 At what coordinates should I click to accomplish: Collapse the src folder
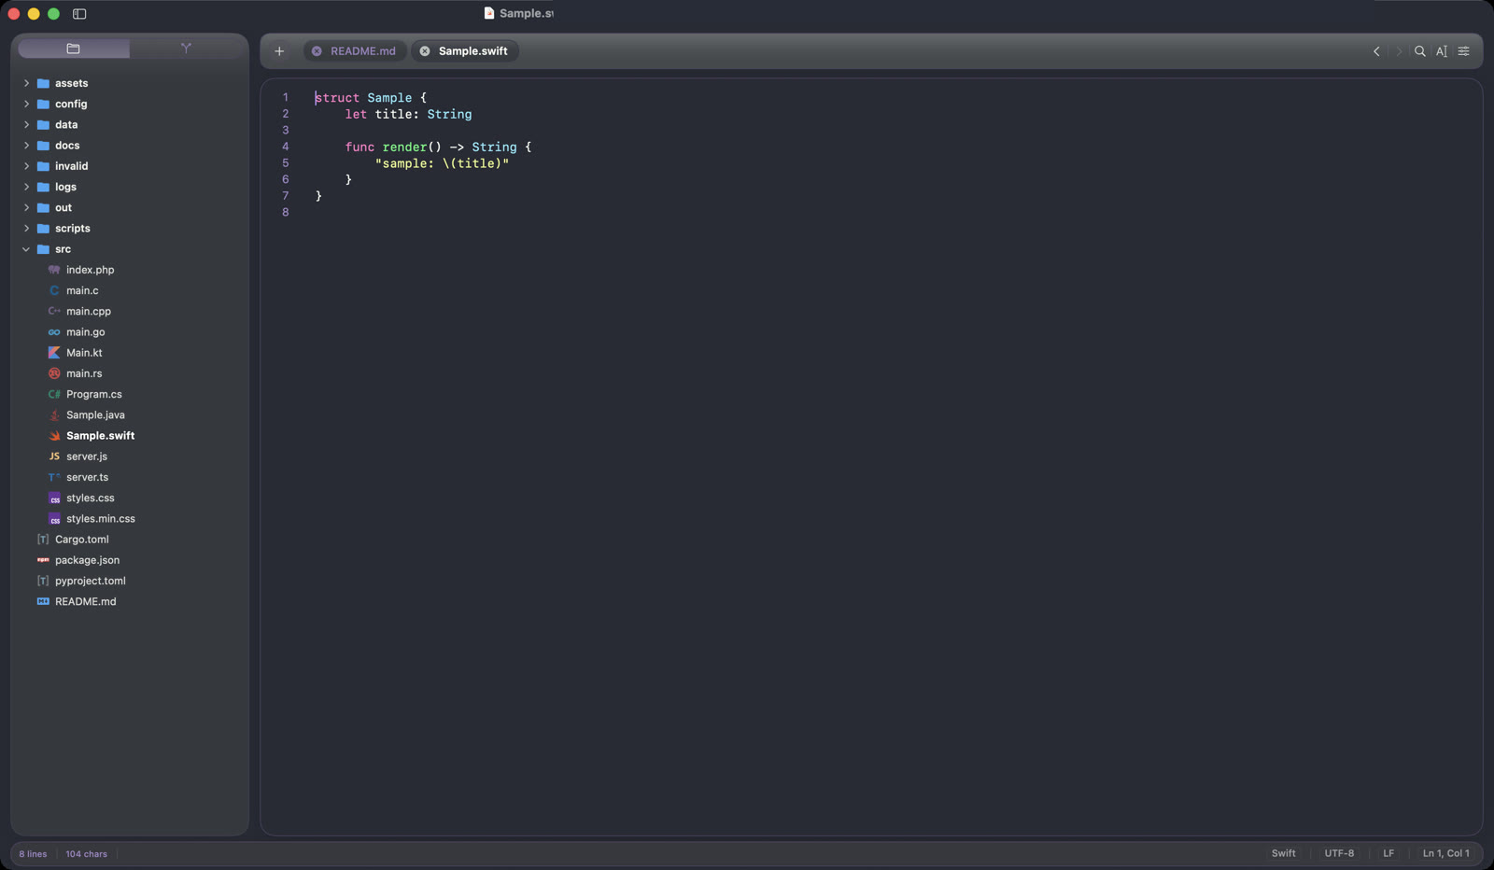pyautogui.click(x=26, y=249)
